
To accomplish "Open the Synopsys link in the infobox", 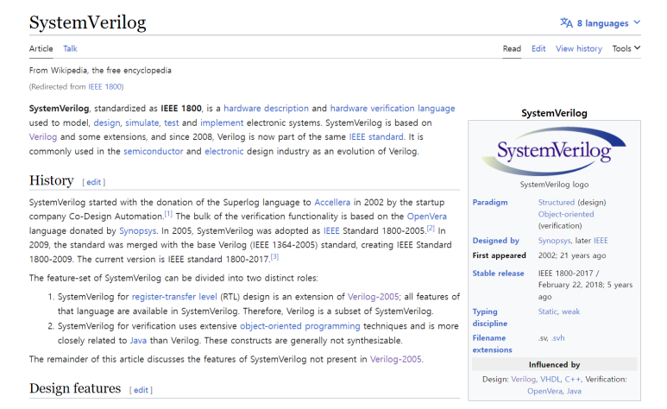I will tap(554, 241).
